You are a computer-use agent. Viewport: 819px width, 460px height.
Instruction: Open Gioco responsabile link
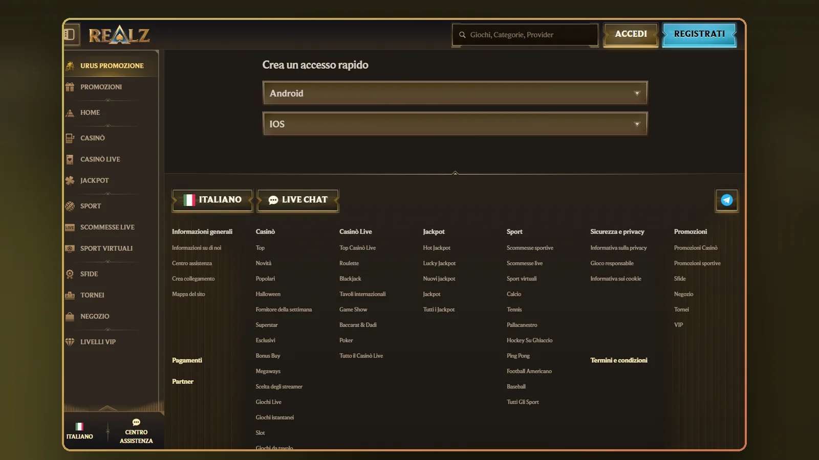(x=612, y=263)
